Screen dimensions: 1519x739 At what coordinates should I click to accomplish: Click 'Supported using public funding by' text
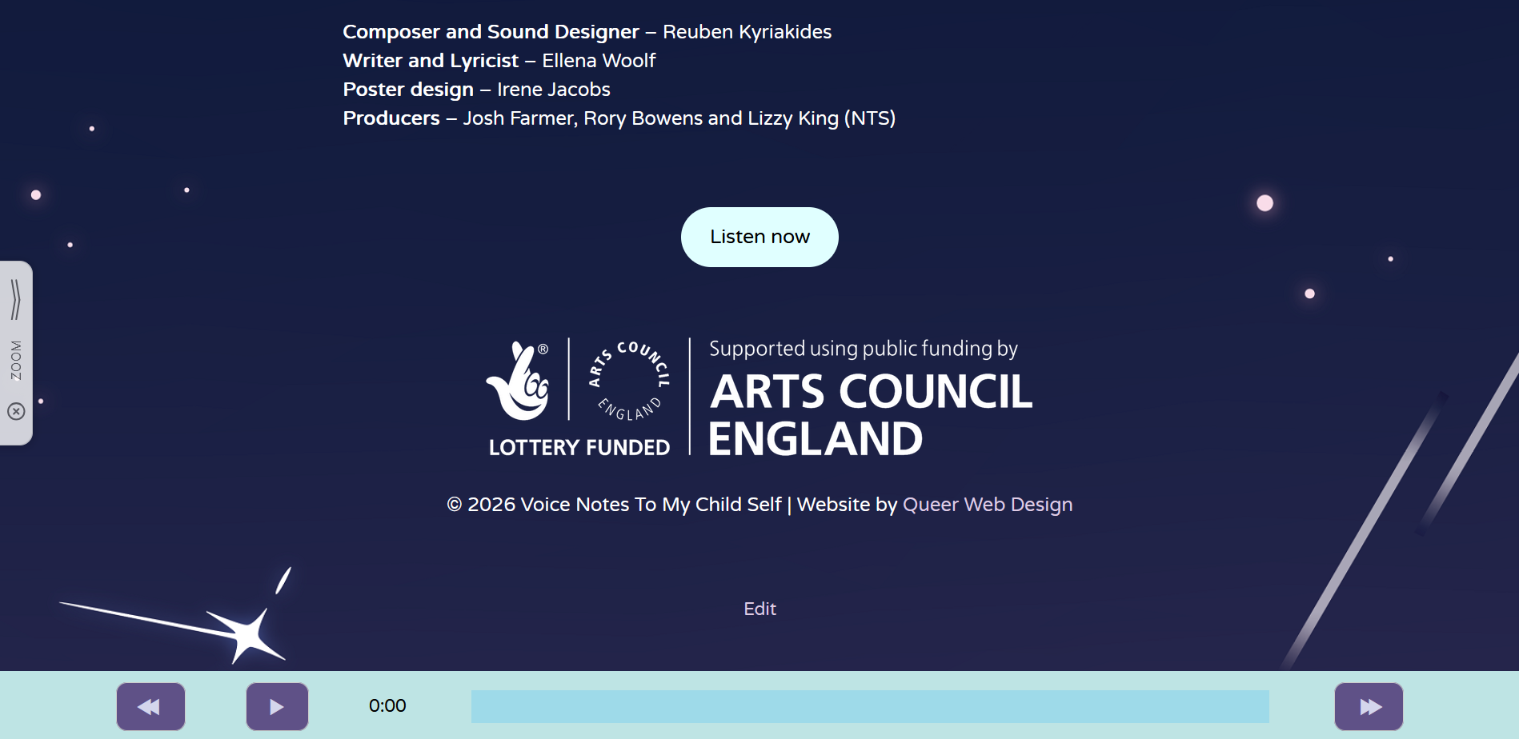tap(863, 349)
